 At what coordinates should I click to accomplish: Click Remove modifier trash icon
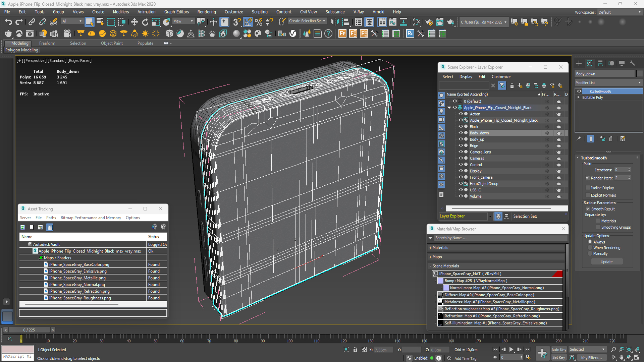(x=611, y=139)
